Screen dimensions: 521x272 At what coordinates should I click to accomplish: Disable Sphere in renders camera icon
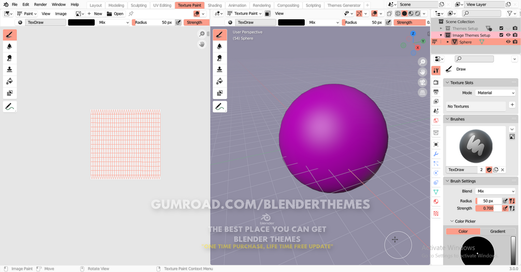click(515, 42)
